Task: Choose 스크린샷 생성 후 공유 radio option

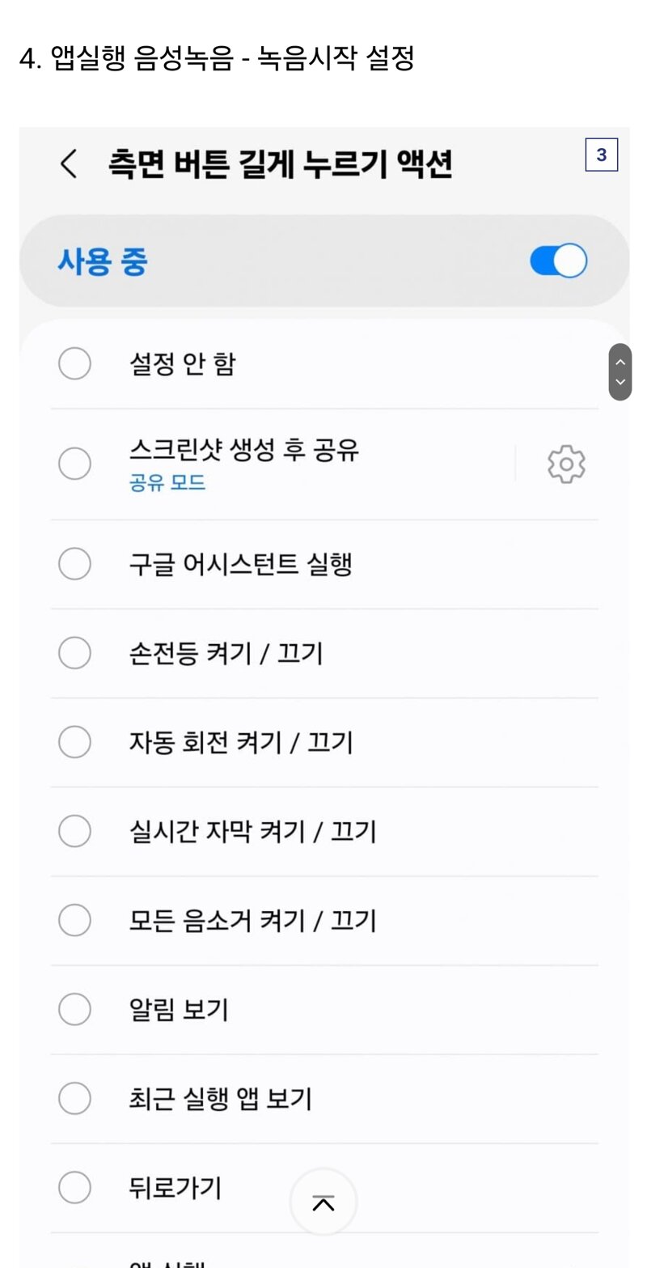Action: coord(74,464)
